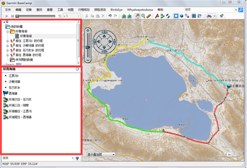This screenshot has height=168, width=247.
Task: Click the map pan up arrow
Action: [x=104, y=36]
